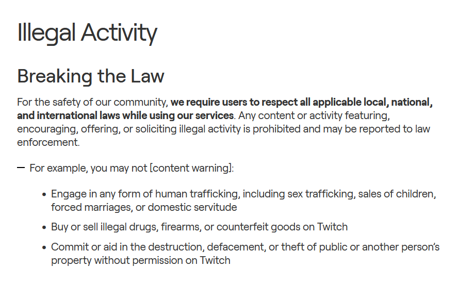Click the "Engage in any form of human trafficking" item
This screenshot has height=284, width=474.
(145, 194)
